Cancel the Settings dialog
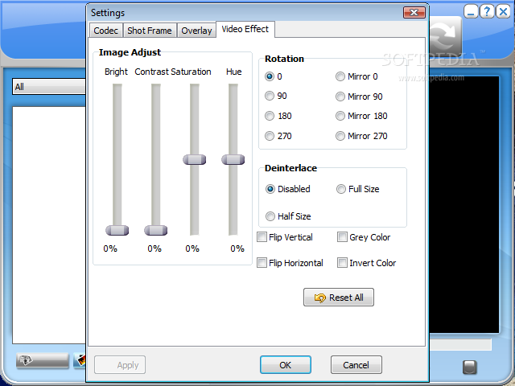This screenshot has width=515, height=386. coord(356,365)
